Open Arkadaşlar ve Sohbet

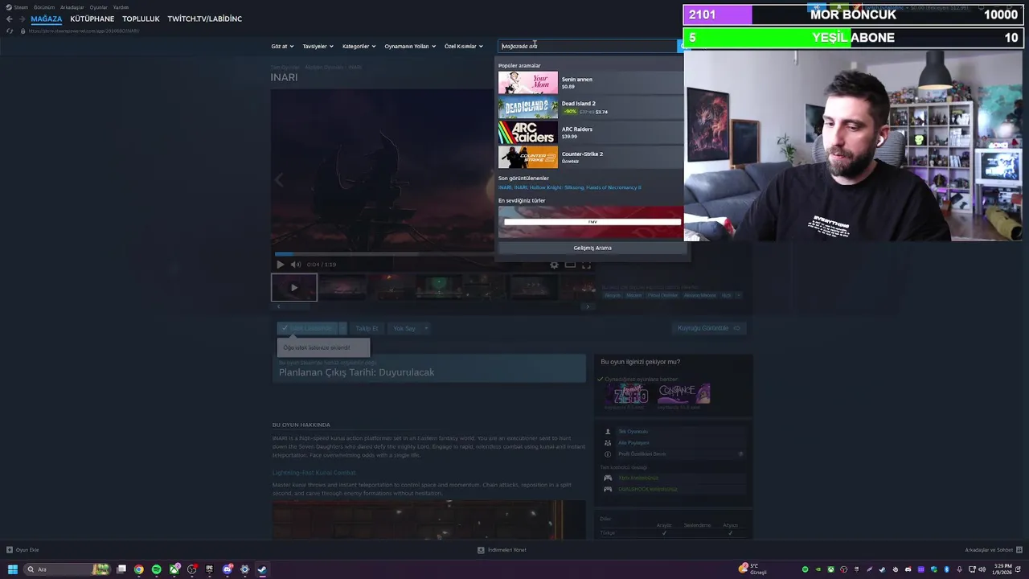coord(993,550)
